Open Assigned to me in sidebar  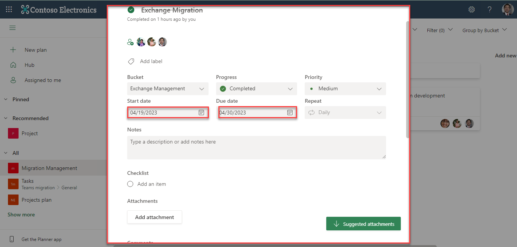pyautogui.click(x=42, y=80)
